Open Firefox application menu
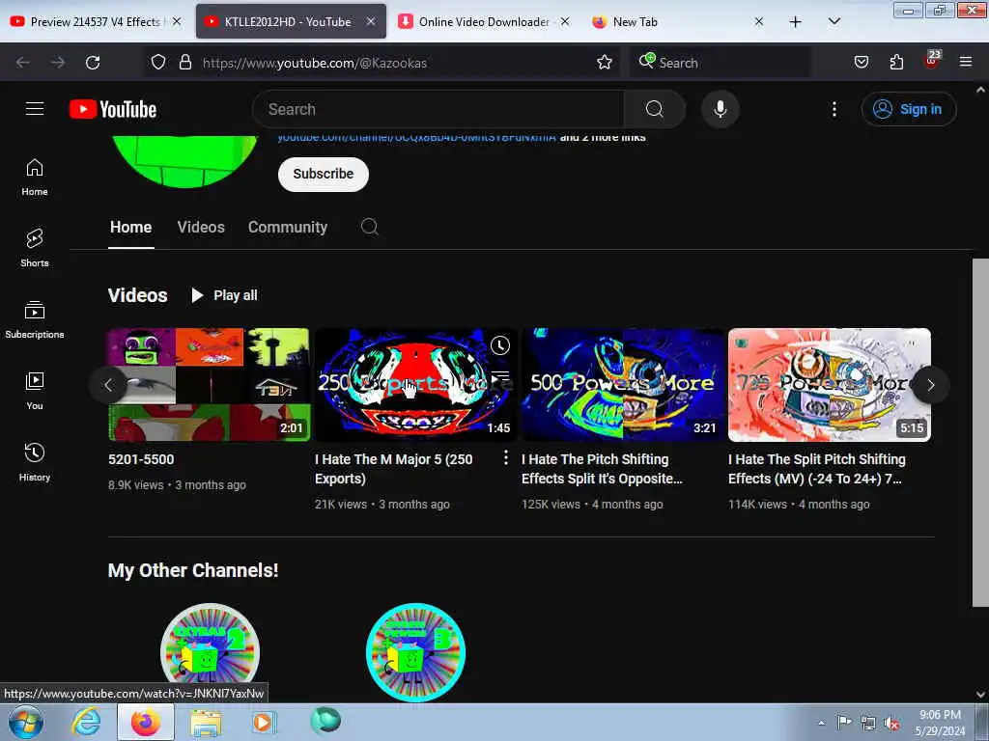 coord(966,62)
